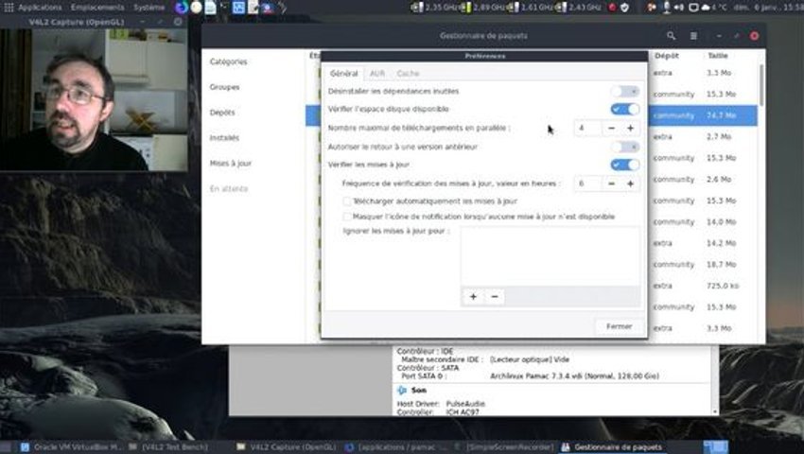Increase update check frequency in hours
This screenshot has height=454, width=804.
[x=630, y=183]
